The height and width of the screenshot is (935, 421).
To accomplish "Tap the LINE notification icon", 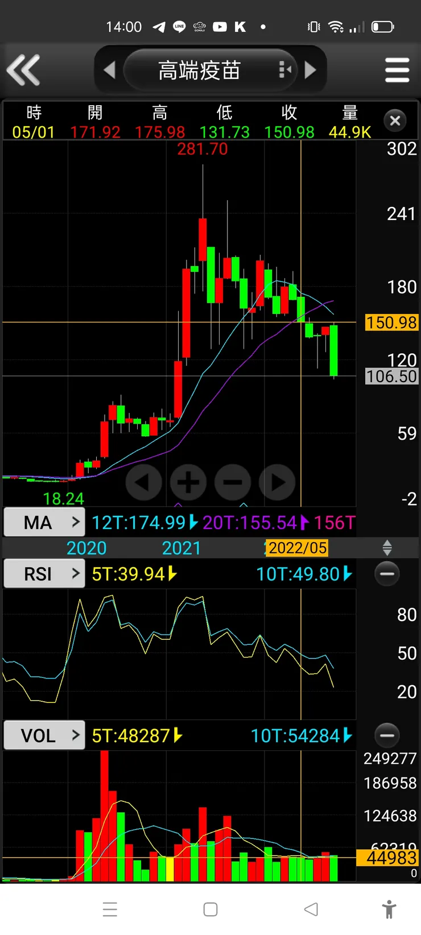I will pos(179,27).
